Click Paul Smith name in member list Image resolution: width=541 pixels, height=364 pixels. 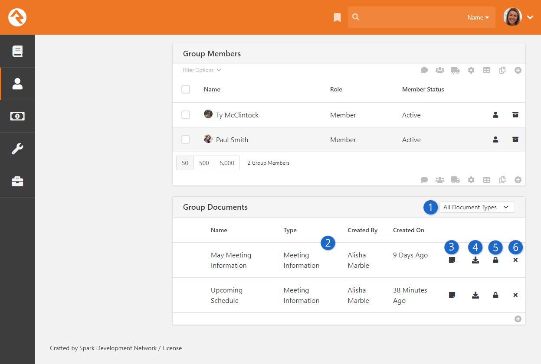click(232, 140)
